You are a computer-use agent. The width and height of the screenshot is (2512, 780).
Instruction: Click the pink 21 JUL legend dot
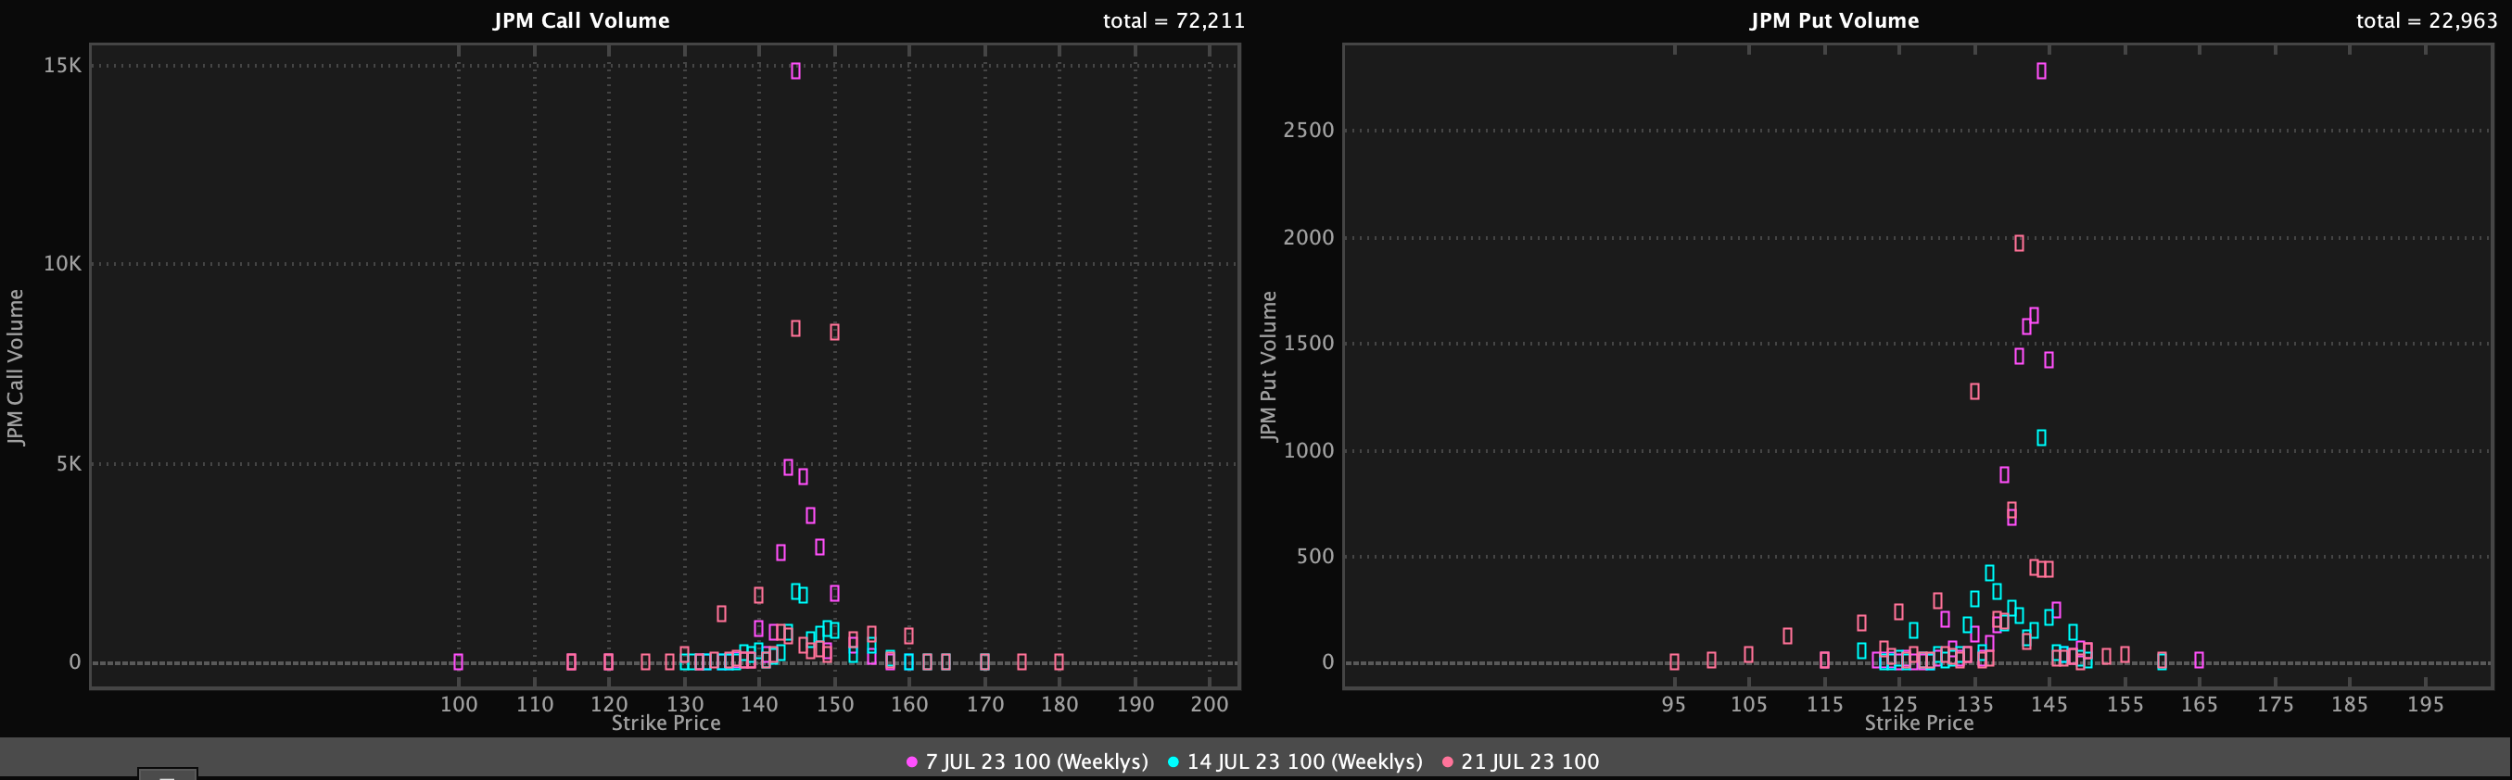1447,762
